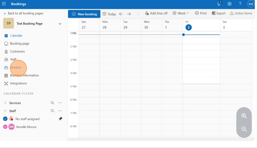Click the TP booking page avatar

tap(9, 23)
